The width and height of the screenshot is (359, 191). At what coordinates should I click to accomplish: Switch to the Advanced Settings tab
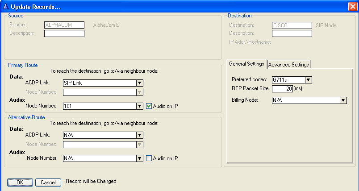tap(288, 64)
